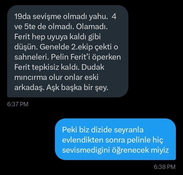Click the line "Peki biz dizide seyranla"
The height and width of the screenshot is (175, 183).
coord(103,130)
